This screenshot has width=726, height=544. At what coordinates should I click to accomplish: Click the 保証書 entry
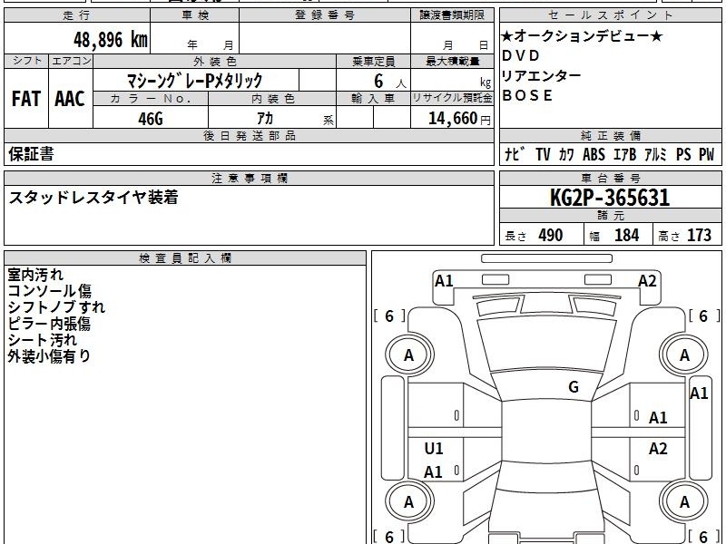pos(31,154)
